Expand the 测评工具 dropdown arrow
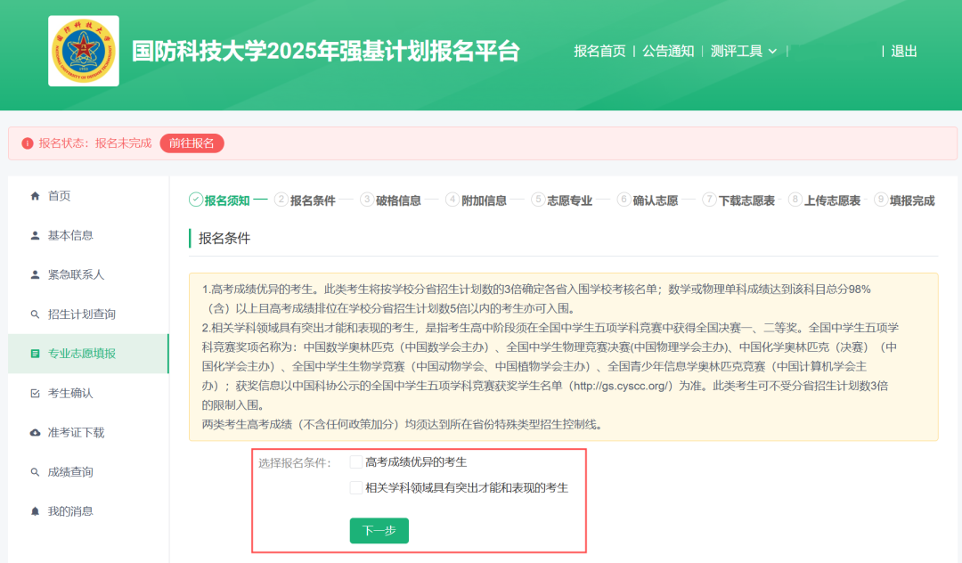The image size is (962, 563). 772,52
